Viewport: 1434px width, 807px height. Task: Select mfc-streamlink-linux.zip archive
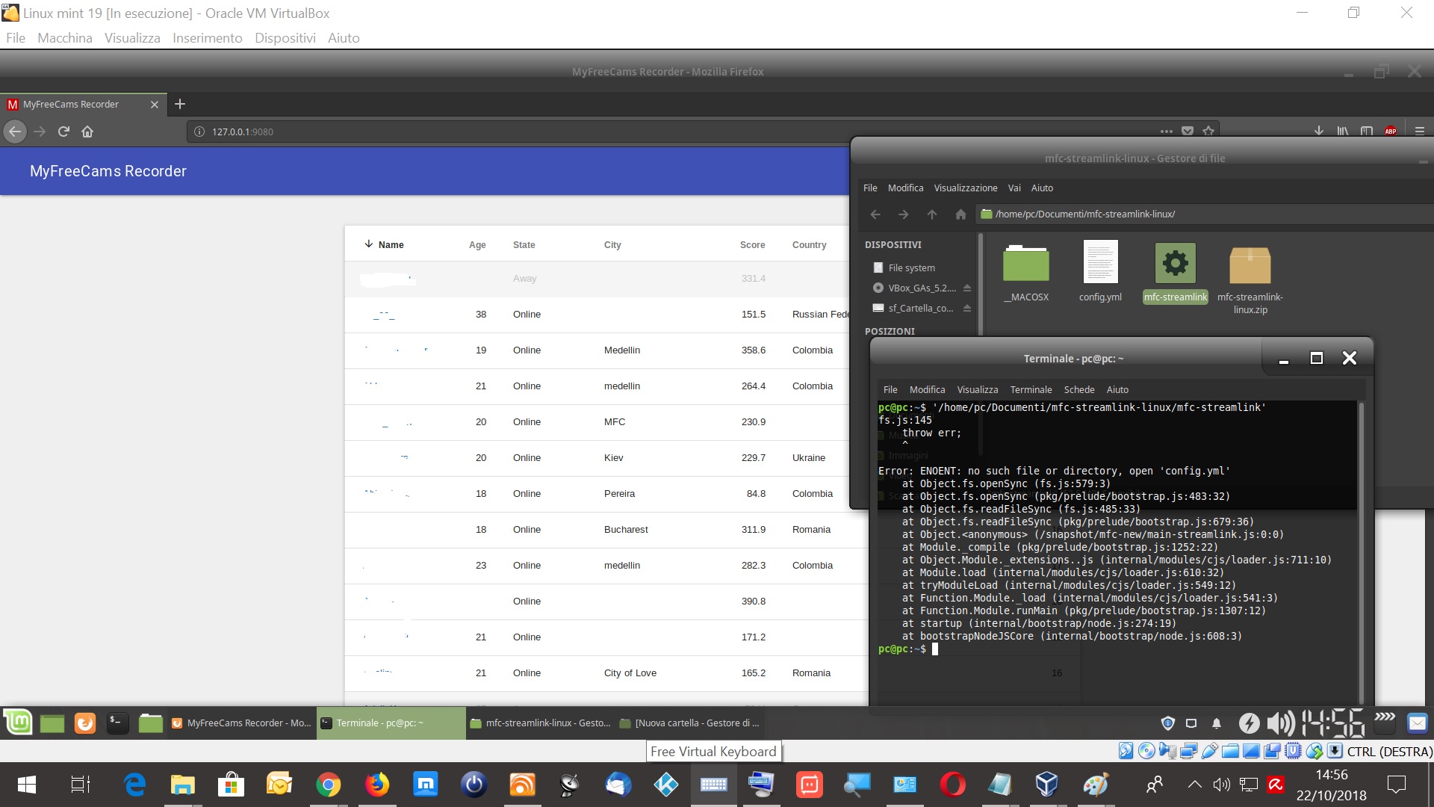tap(1250, 279)
